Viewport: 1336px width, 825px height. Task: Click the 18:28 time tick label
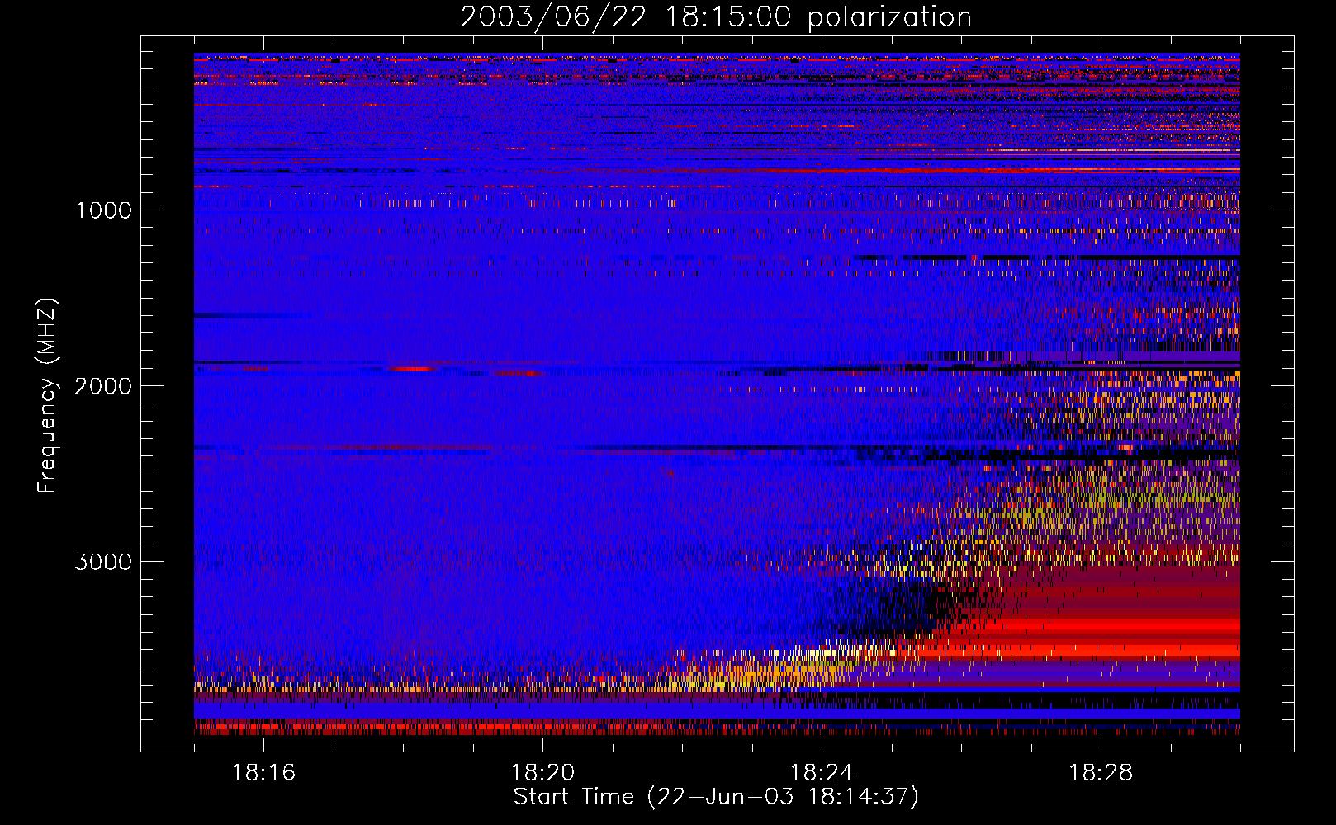click(x=1101, y=772)
